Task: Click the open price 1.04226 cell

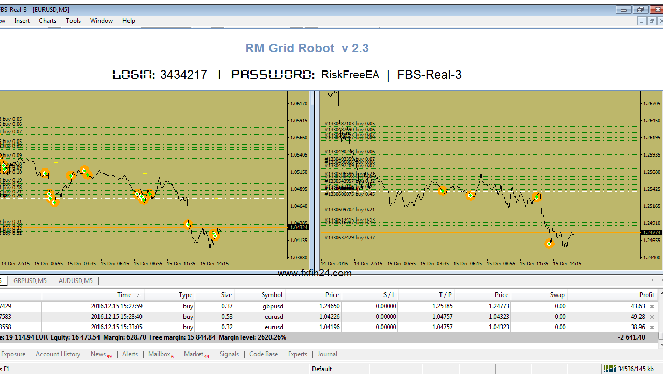Action: click(x=329, y=317)
